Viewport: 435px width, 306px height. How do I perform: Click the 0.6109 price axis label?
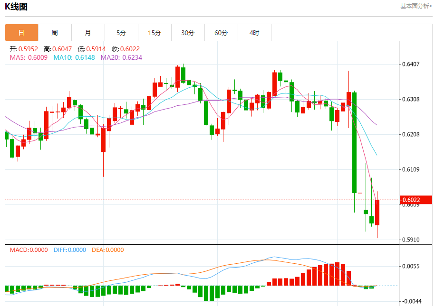click(411, 169)
